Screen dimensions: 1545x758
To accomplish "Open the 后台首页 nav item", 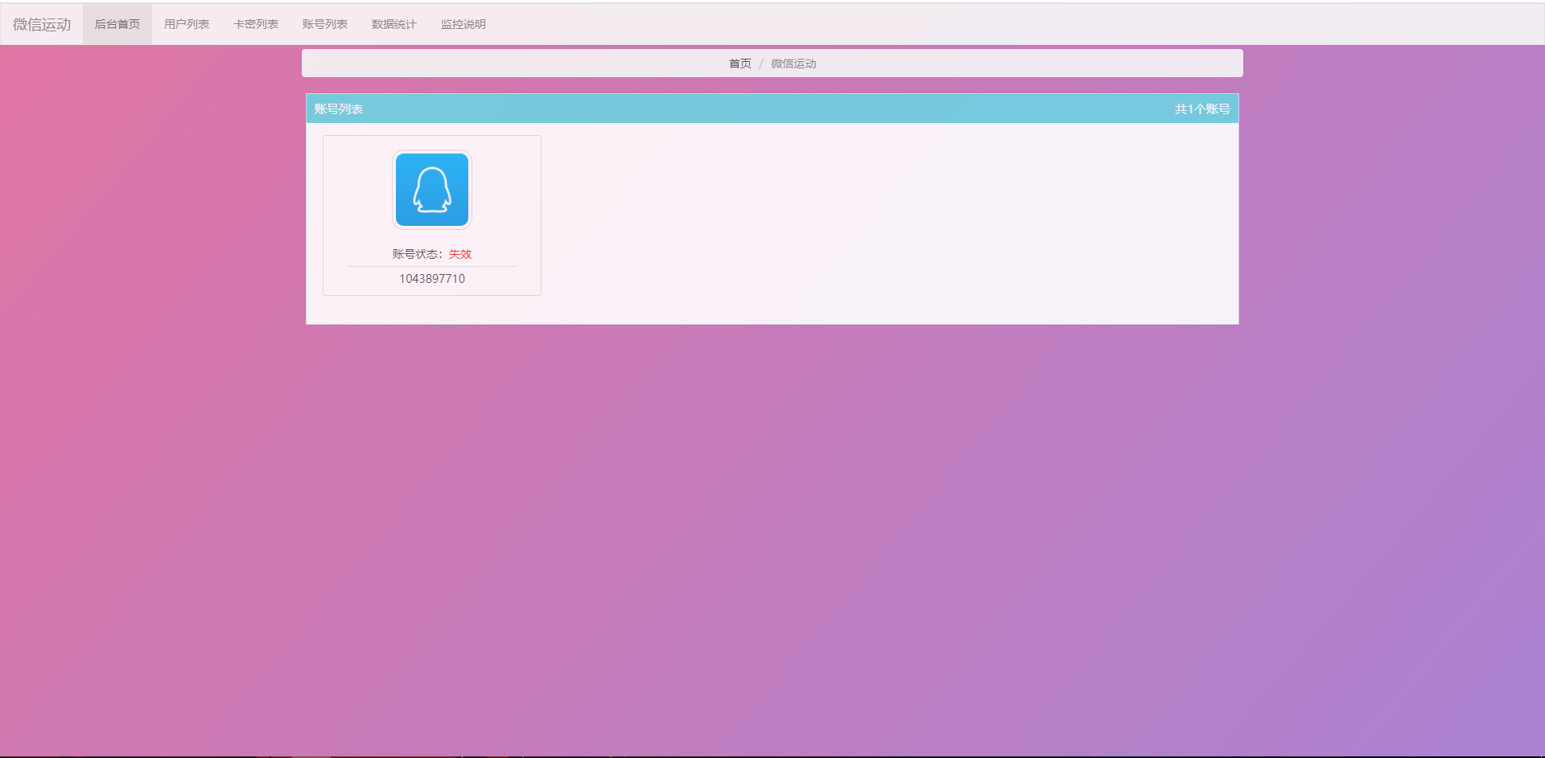I will [117, 24].
